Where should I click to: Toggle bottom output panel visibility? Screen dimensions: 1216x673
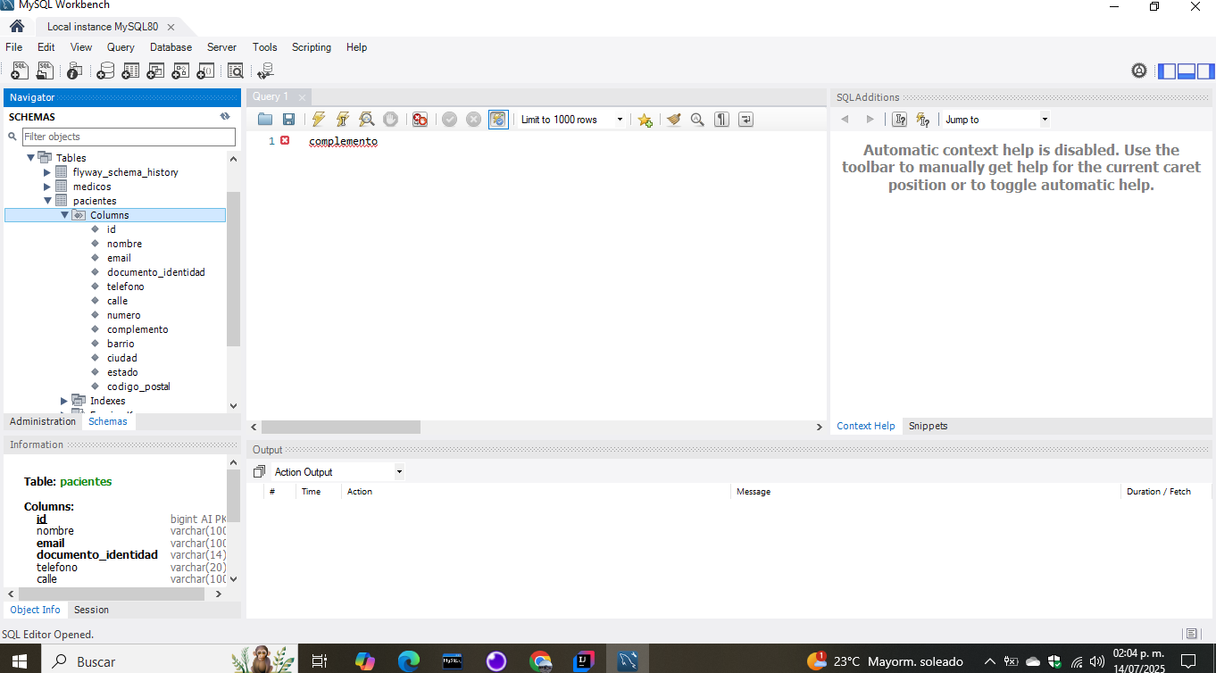point(1187,71)
